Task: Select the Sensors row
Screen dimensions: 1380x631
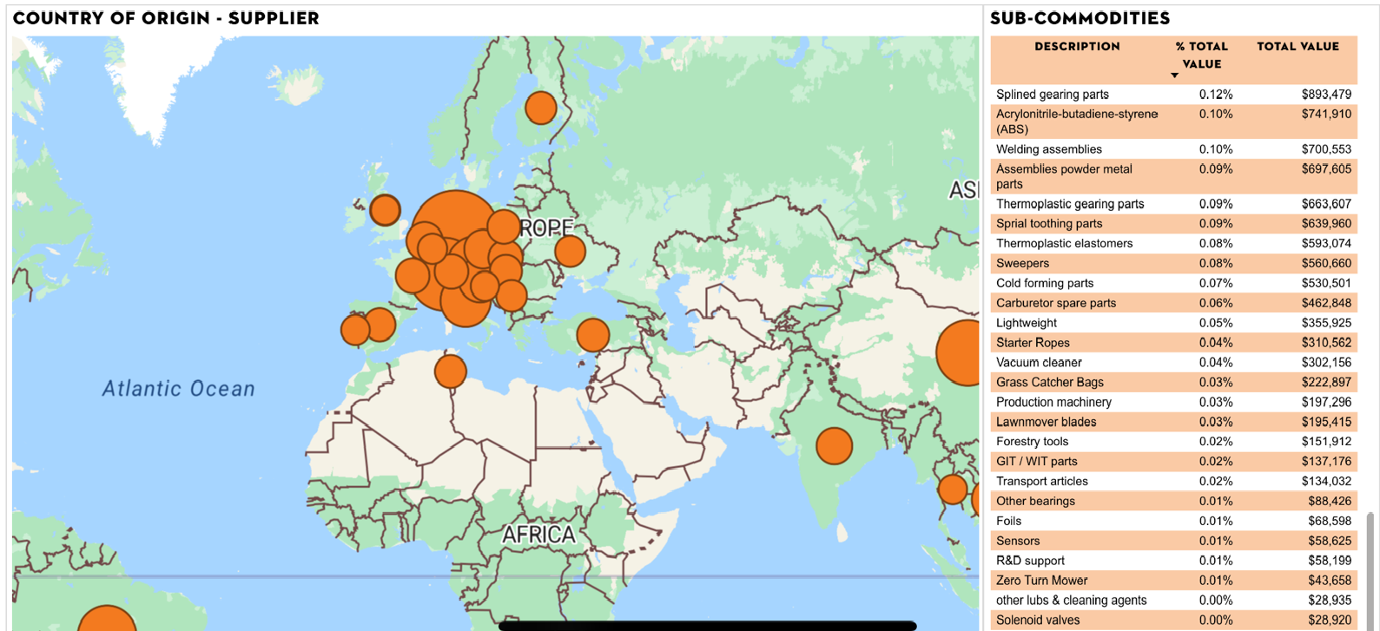Action: 1173,541
